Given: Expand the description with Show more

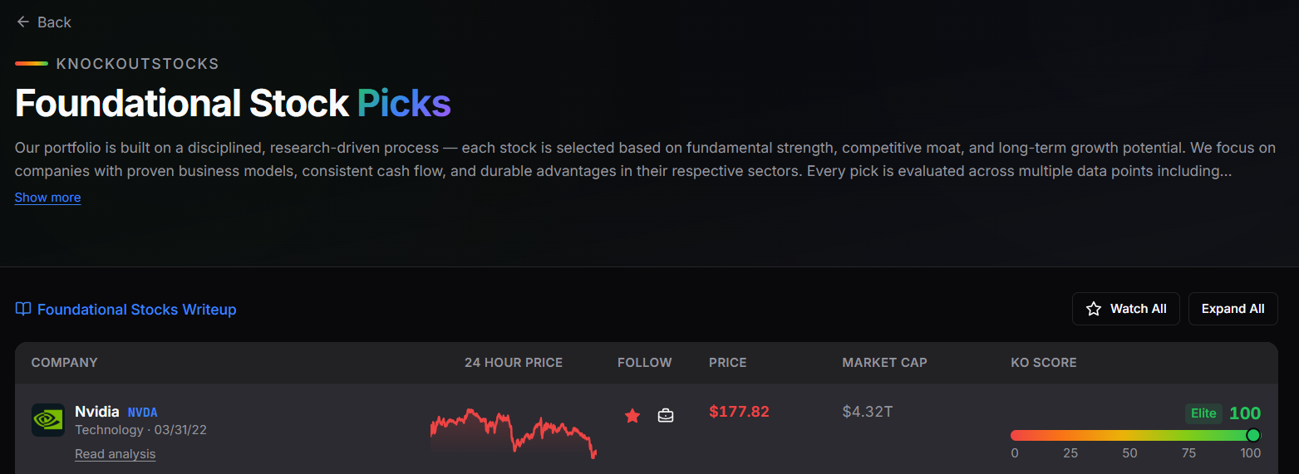Looking at the screenshot, I should (47, 198).
